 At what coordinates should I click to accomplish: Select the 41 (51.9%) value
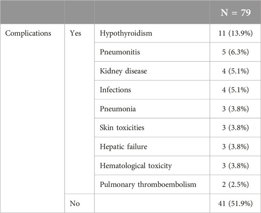coord(235,203)
